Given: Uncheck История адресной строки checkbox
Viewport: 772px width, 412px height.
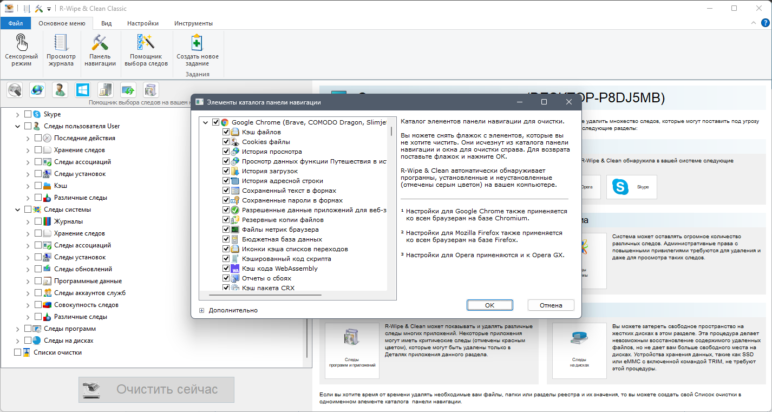Looking at the screenshot, I should pos(226,181).
